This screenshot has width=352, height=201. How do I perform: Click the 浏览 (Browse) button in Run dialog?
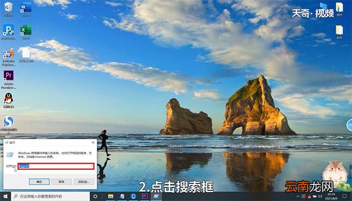point(84,182)
